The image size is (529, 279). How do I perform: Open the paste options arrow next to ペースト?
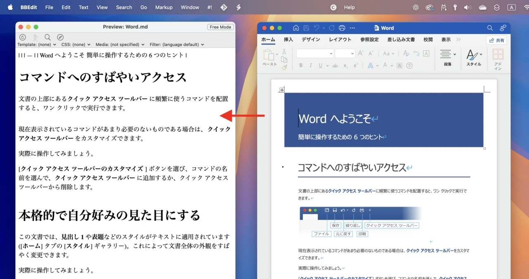[x=276, y=55]
